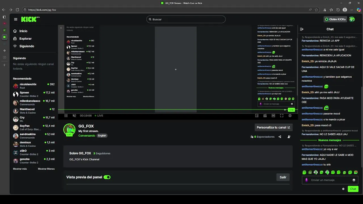Open the goncho channel
Screen dimensions: 363x204
pyautogui.click(x=34, y=161)
